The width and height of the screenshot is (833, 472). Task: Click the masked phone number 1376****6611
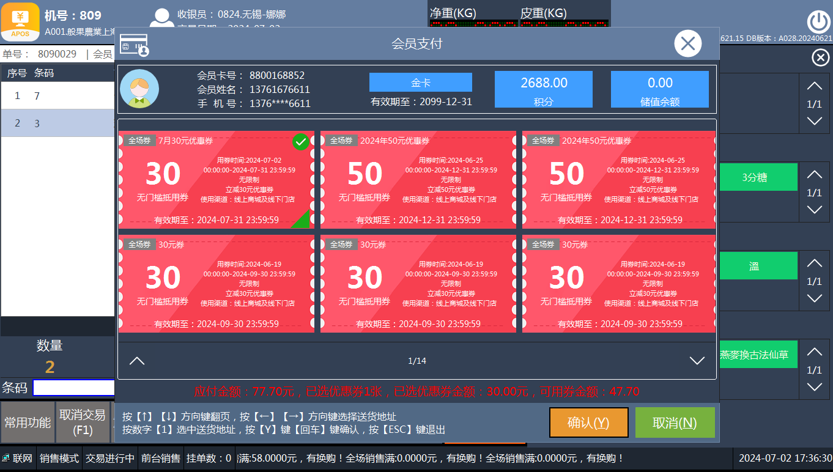pos(280,104)
